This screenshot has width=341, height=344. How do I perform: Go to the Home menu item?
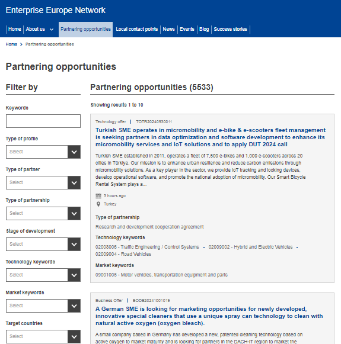[14, 29]
